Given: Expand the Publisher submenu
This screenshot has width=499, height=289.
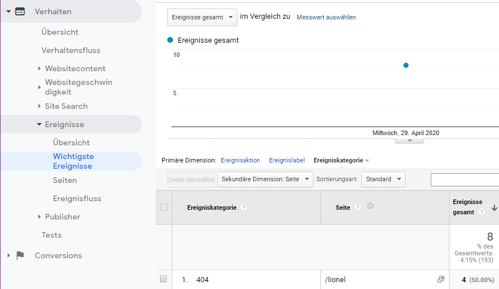Looking at the screenshot, I should (x=39, y=217).
